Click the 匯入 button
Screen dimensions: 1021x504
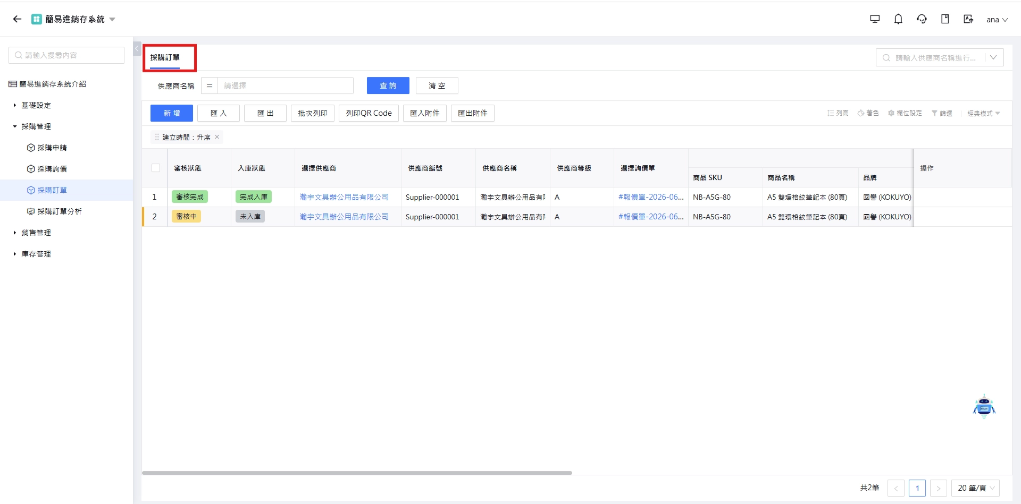point(219,113)
